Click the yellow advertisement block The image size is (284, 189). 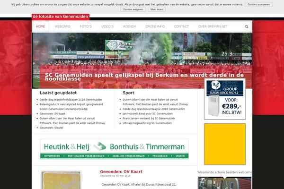click(225, 144)
